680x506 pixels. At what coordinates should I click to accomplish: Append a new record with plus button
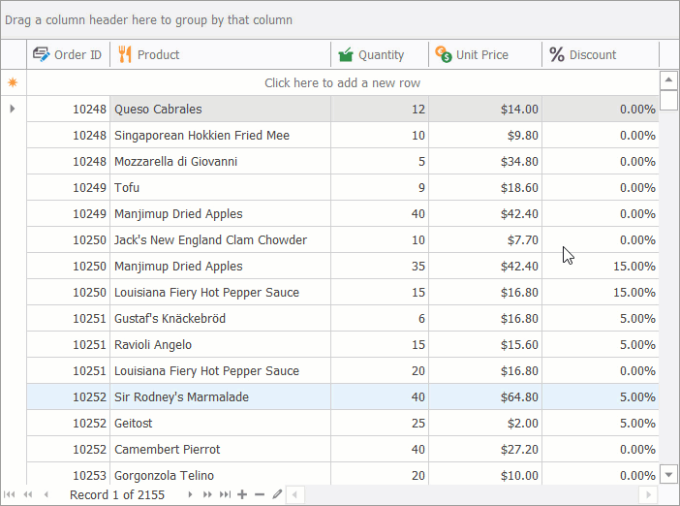coord(242,495)
